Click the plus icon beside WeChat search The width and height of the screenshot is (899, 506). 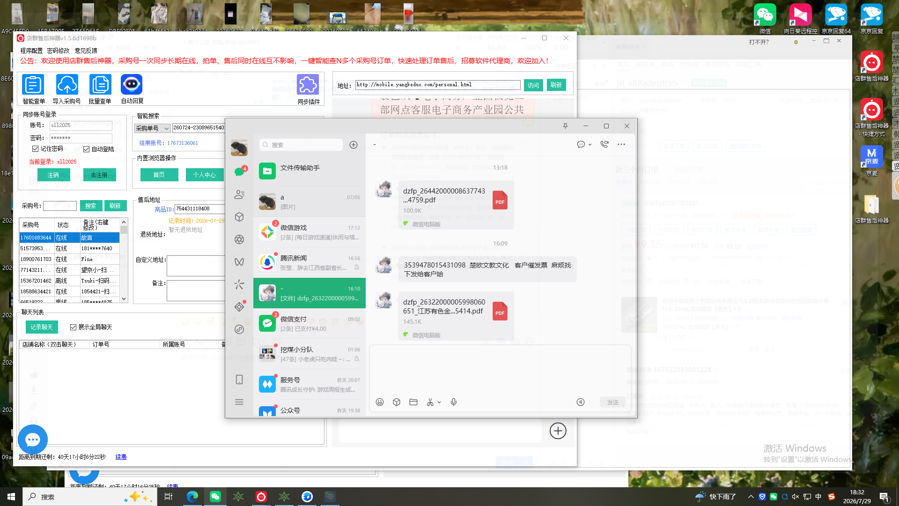pyautogui.click(x=354, y=145)
